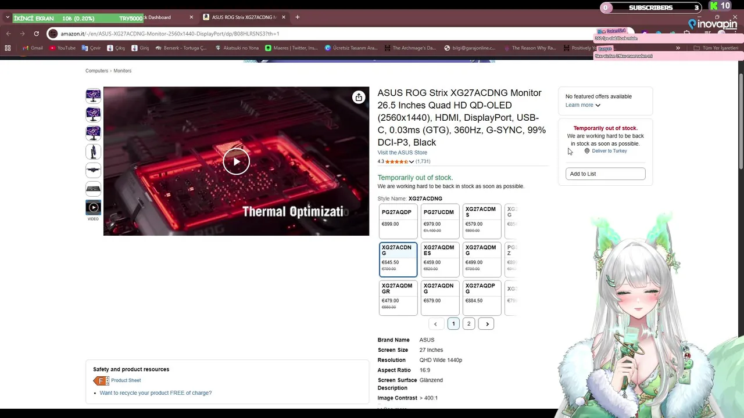
Task: Select the XG27AQDMG style at €499.00
Action: (x=482, y=260)
